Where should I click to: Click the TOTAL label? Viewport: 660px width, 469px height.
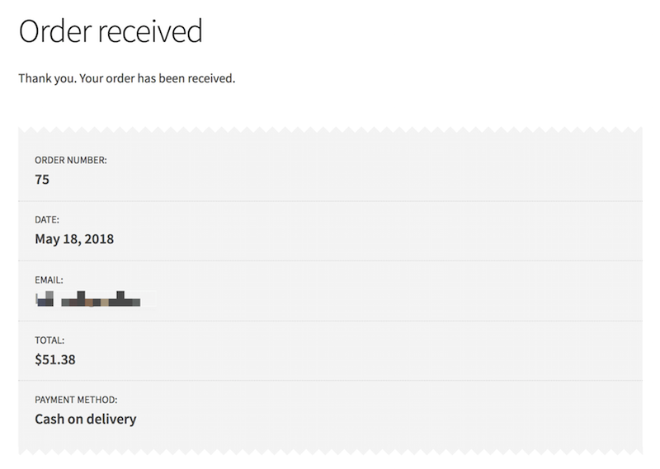(x=49, y=340)
